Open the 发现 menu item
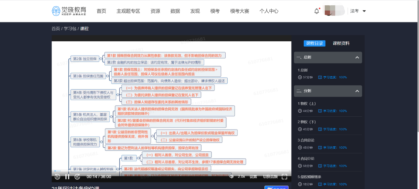The width and height of the screenshot is (419, 189). pyautogui.click(x=195, y=11)
